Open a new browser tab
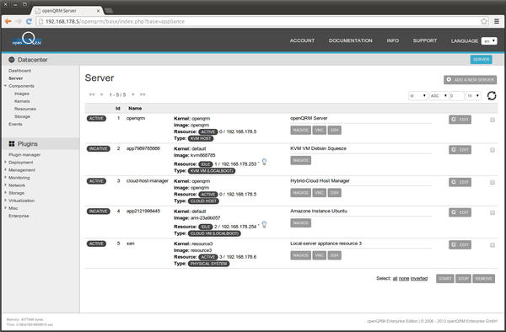 (x=109, y=11)
